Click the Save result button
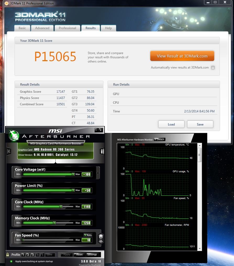 (x=200, y=124)
